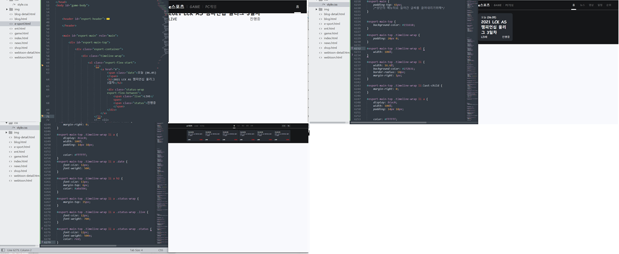The width and height of the screenshot is (619, 254).
Task: Open shop.html beside the line 6218 CSS editor
Action: [x=330, y=48]
